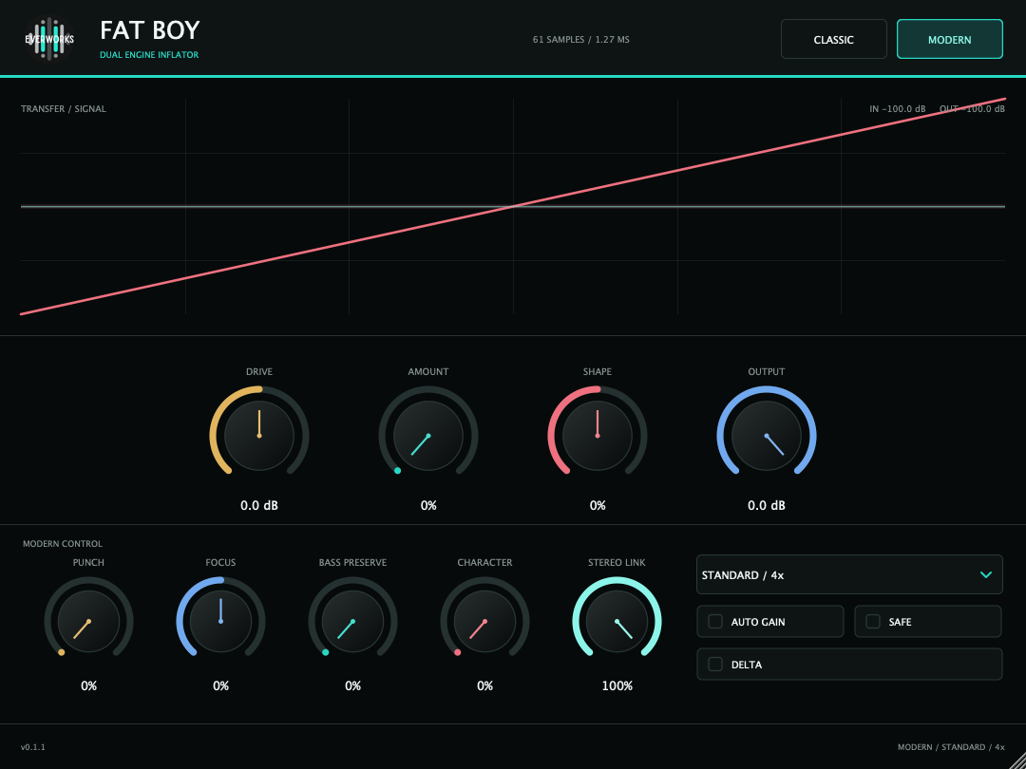Screen dimensions: 1026x769
Task: Open the STANDARD / 4x quality dropdown
Action: [x=849, y=574]
